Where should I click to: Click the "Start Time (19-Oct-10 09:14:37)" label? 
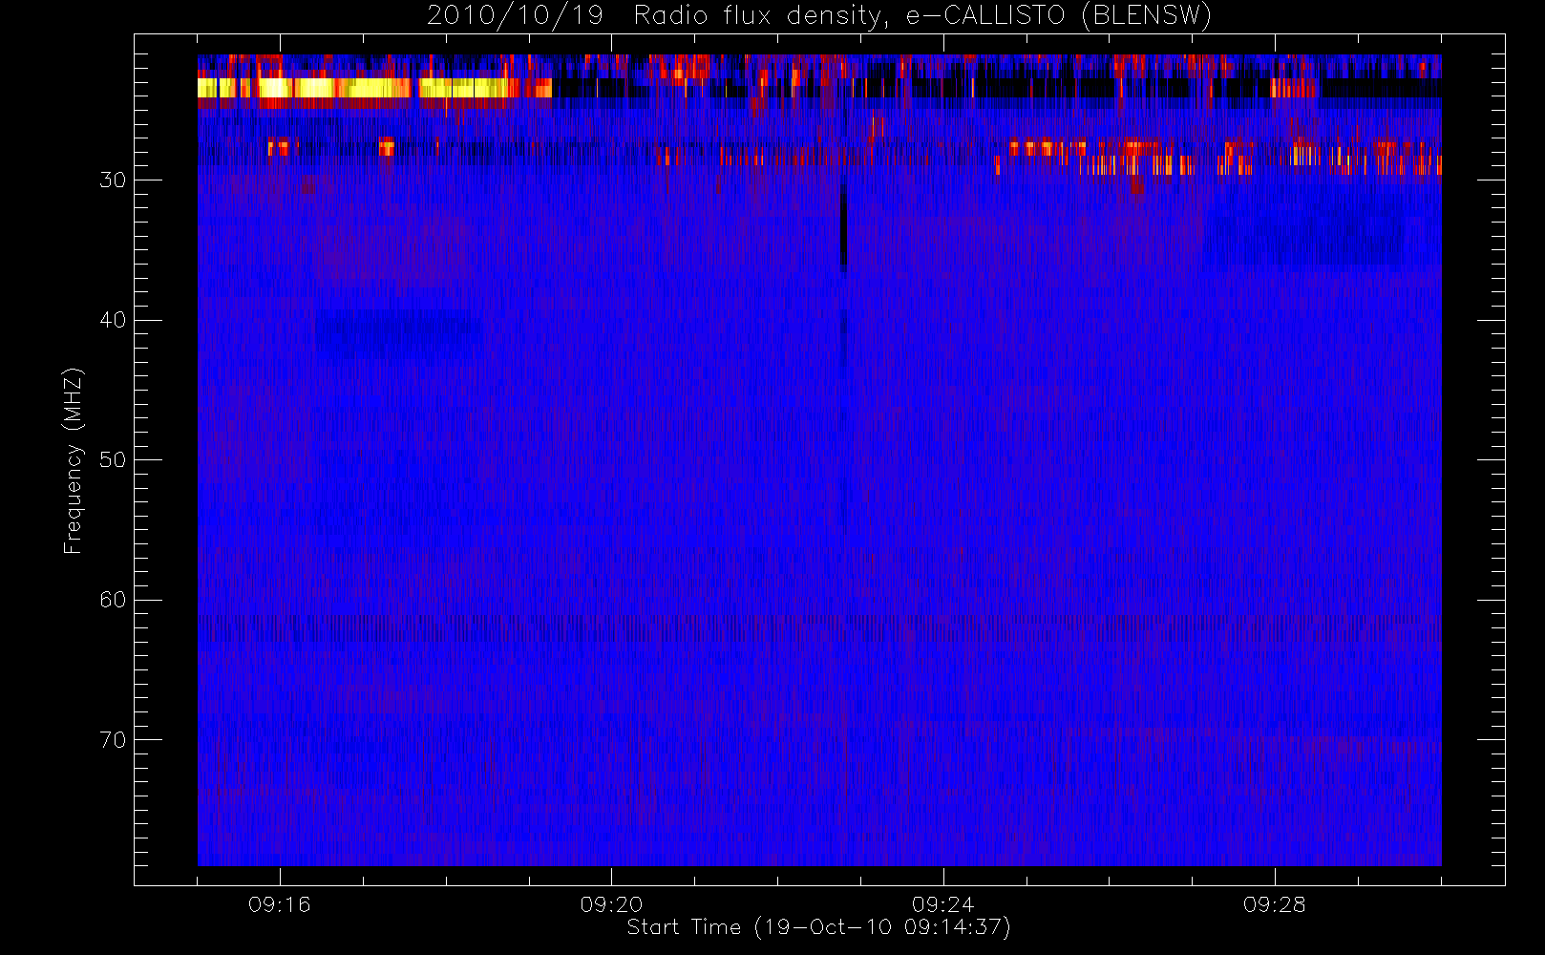pyautogui.click(x=818, y=927)
